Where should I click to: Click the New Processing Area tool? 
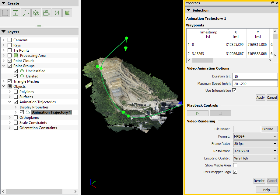pyautogui.click(x=5, y=13)
